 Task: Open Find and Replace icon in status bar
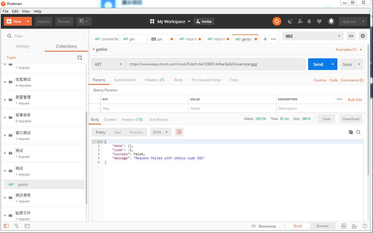click(16, 226)
